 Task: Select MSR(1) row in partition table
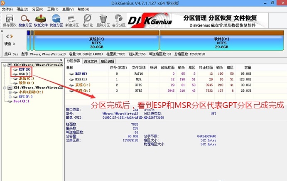tap(159, 79)
